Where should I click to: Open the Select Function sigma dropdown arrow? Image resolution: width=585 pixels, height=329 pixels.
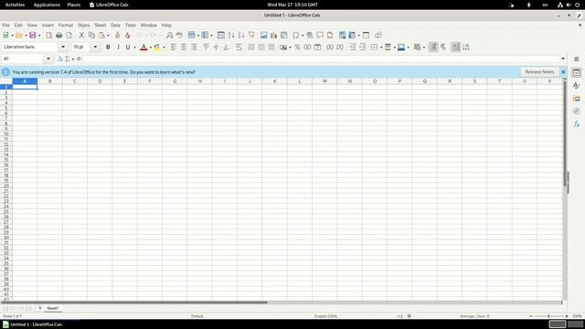tap(73, 58)
